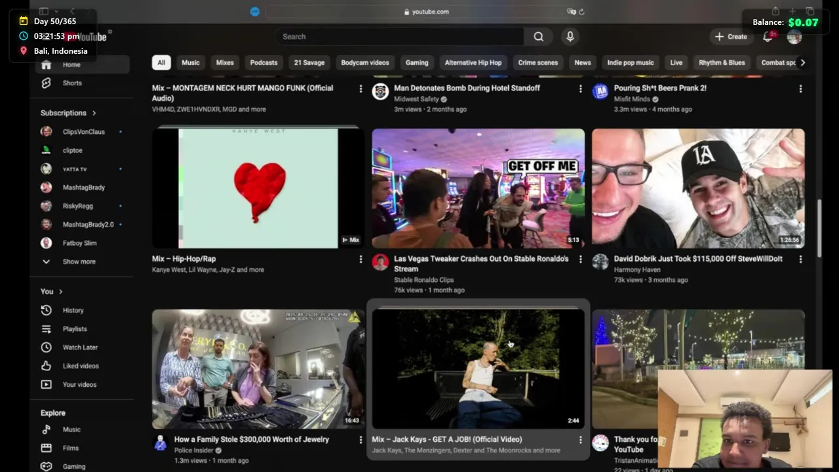Open RiskyRegg subscription
This screenshot has height=472, width=839.
[x=83, y=206]
